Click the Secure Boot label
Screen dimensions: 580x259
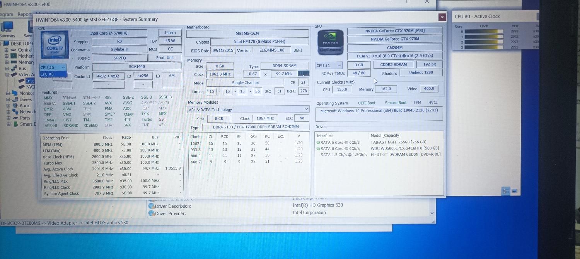pos(396,103)
